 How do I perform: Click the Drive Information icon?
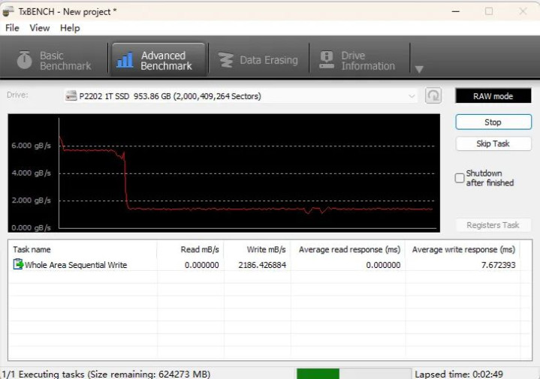pyautogui.click(x=327, y=60)
